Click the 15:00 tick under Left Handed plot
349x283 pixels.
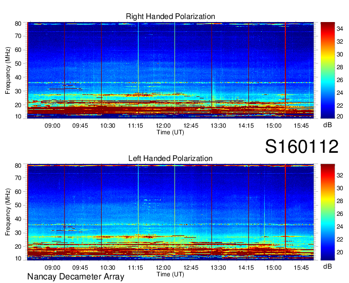point(274,268)
